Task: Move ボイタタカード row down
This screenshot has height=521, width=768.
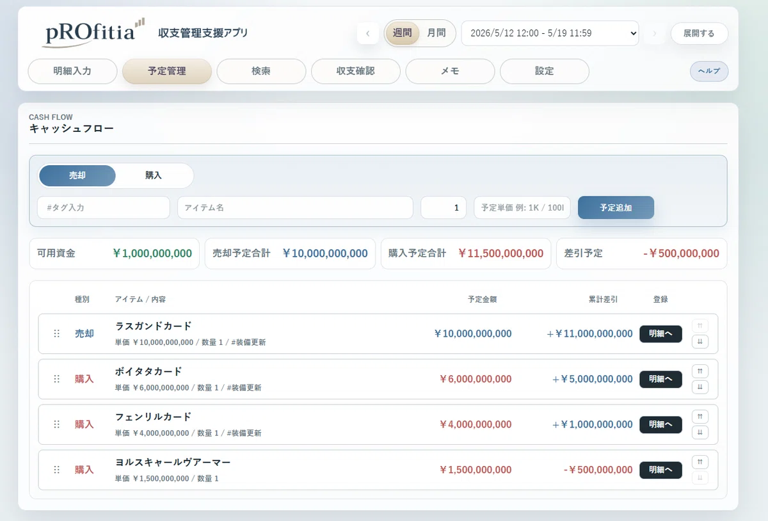Action: click(700, 387)
